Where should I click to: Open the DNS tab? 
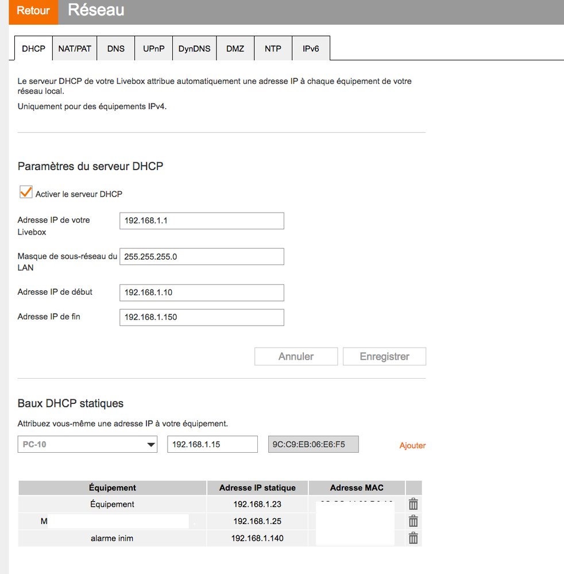pyautogui.click(x=115, y=49)
